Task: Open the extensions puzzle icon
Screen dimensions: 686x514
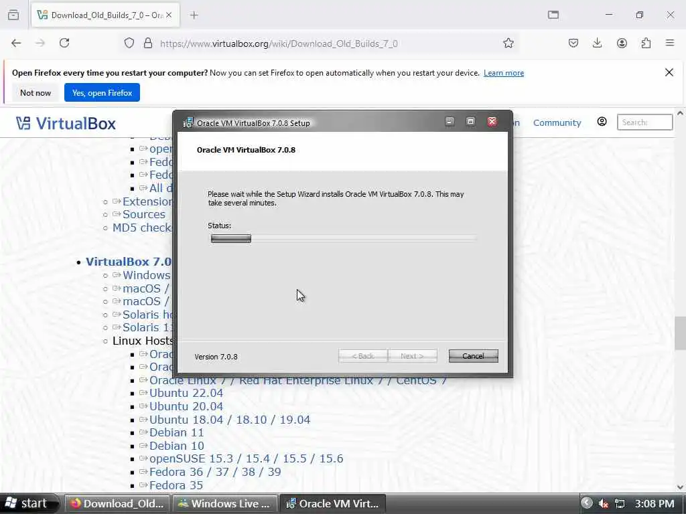Action: point(646,43)
